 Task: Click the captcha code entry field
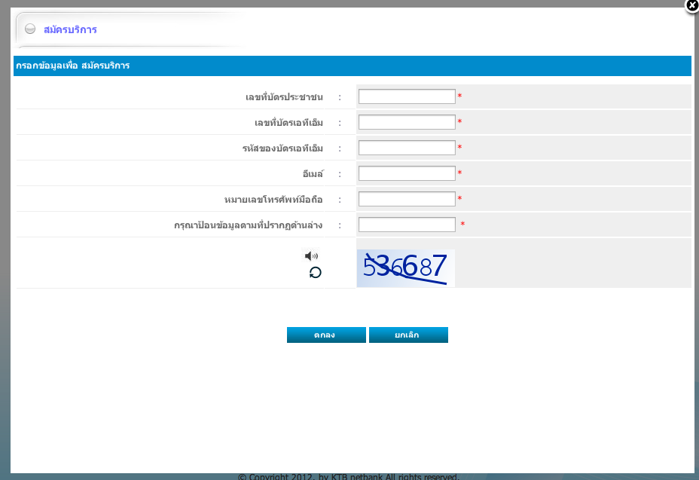pyautogui.click(x=407, y=225)
